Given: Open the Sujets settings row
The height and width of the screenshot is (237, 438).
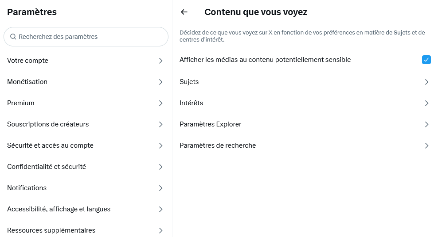Looking at the screenshot, I should pos(305,82).
